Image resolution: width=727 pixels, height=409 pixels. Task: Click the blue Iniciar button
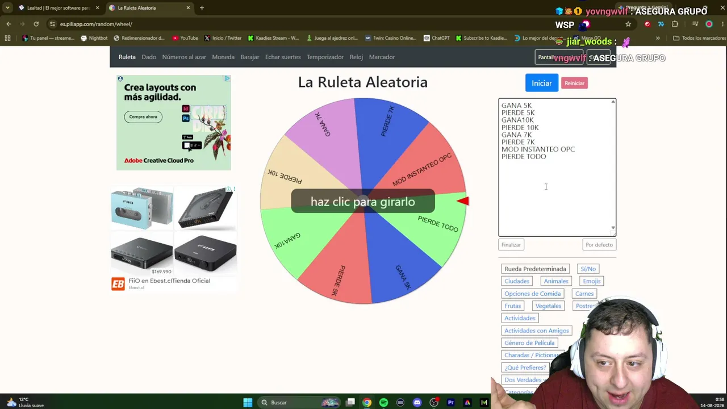[x=541, y=83]
